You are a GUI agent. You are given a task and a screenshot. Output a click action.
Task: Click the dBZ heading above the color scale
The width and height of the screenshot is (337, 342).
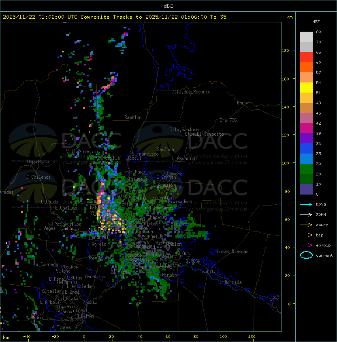(x=316, y=22)
